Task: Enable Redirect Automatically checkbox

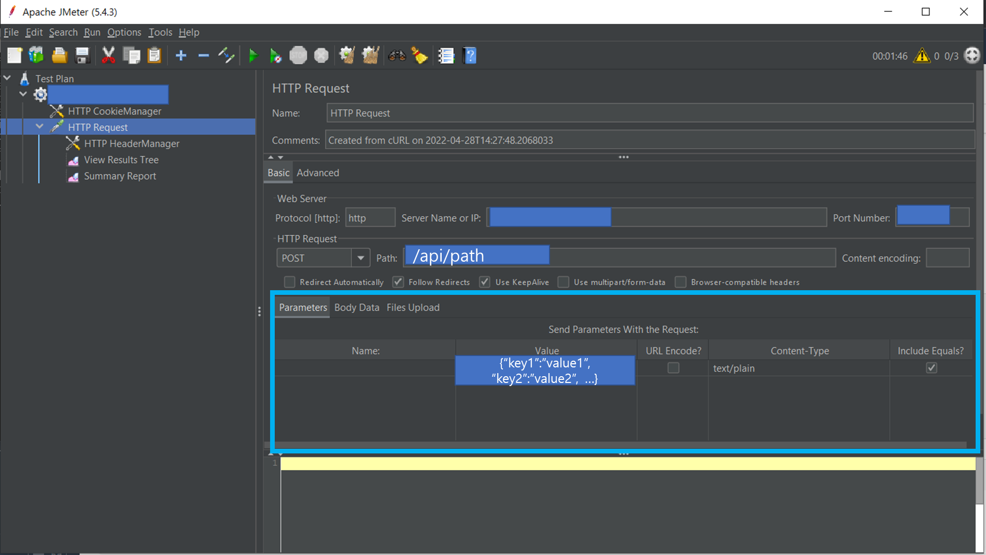Action: coord(290,282)
